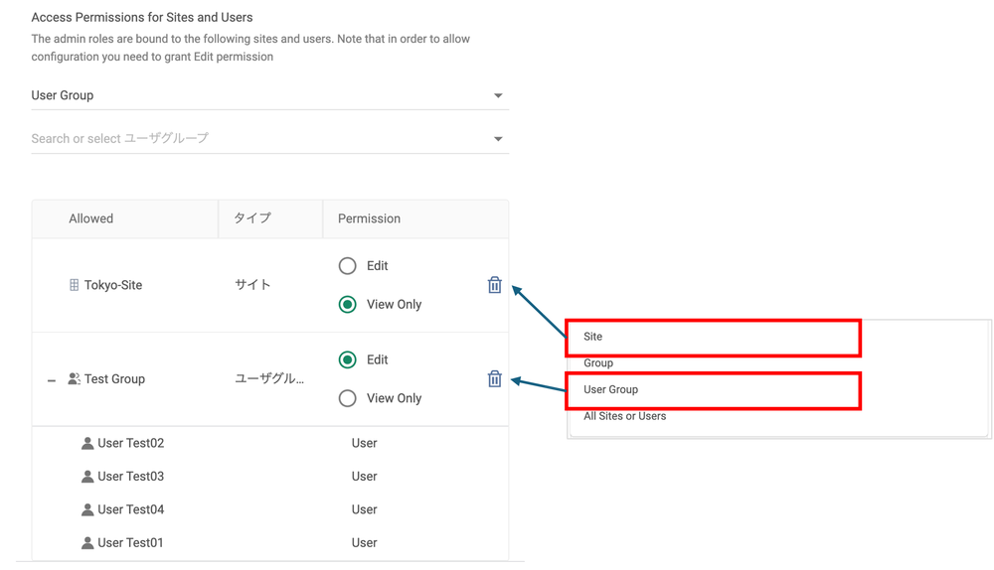Viewport: 994px width, 570px height.
Task: Click the サイト type cell
Action: point(252,285)
